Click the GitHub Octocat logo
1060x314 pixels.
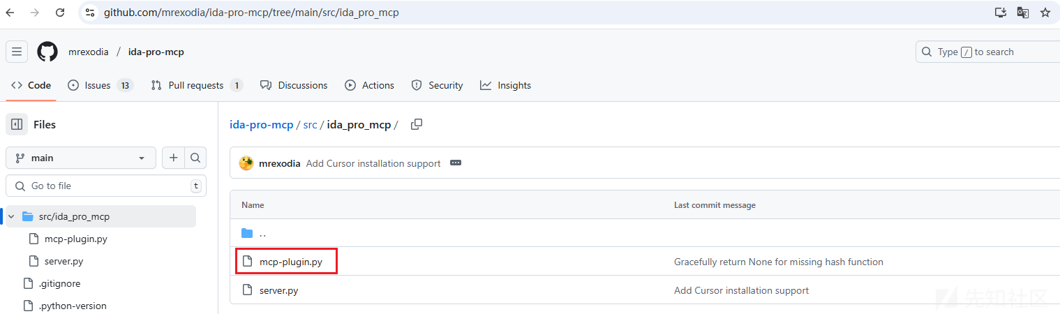point(47,52)
